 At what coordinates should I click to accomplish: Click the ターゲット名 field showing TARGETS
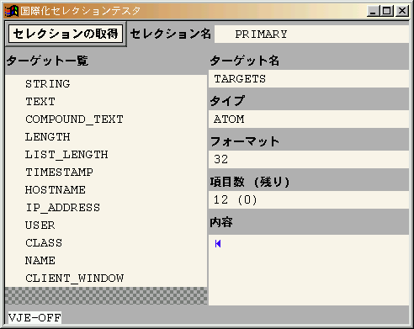point(309,79)
